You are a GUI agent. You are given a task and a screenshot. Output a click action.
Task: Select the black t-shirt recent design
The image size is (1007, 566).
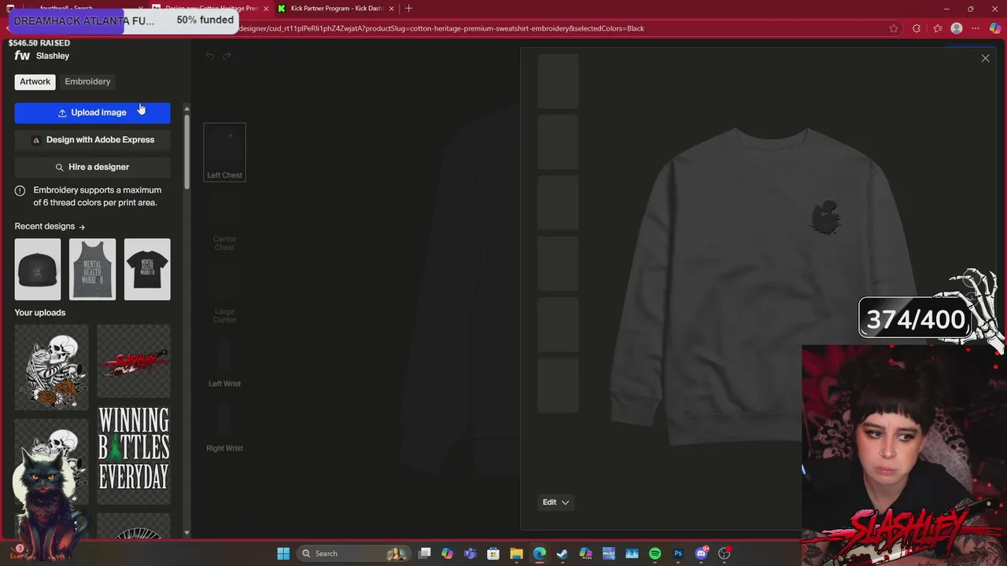[x=147, y=270]
